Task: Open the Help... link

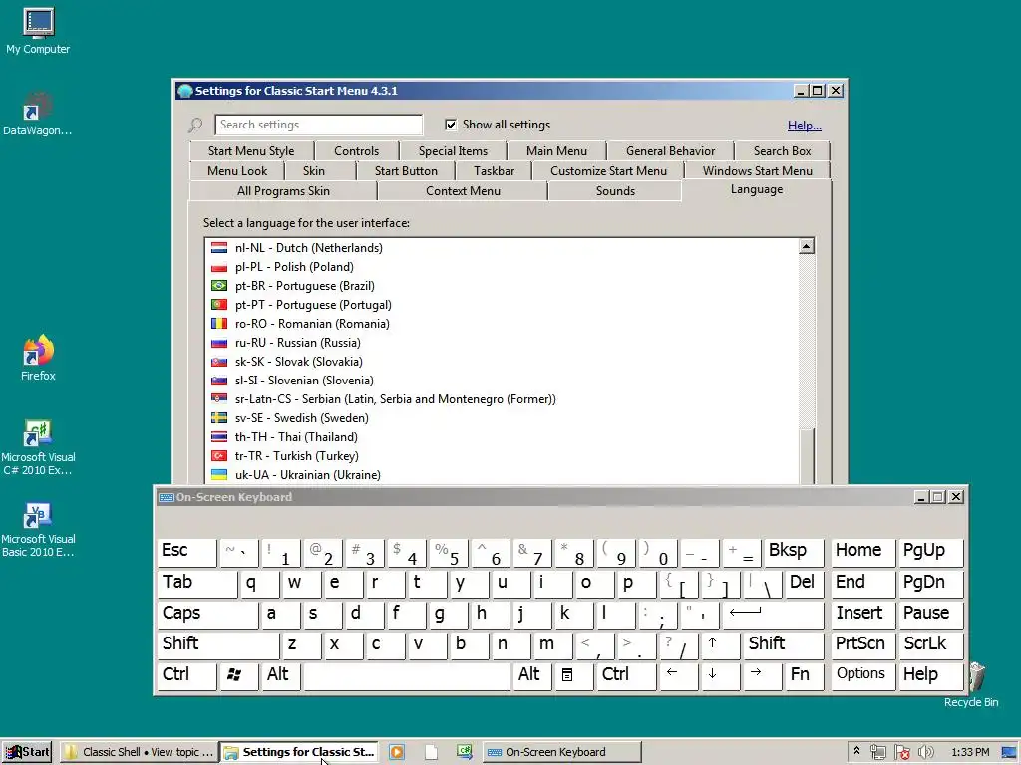Action: coord(805,126)
